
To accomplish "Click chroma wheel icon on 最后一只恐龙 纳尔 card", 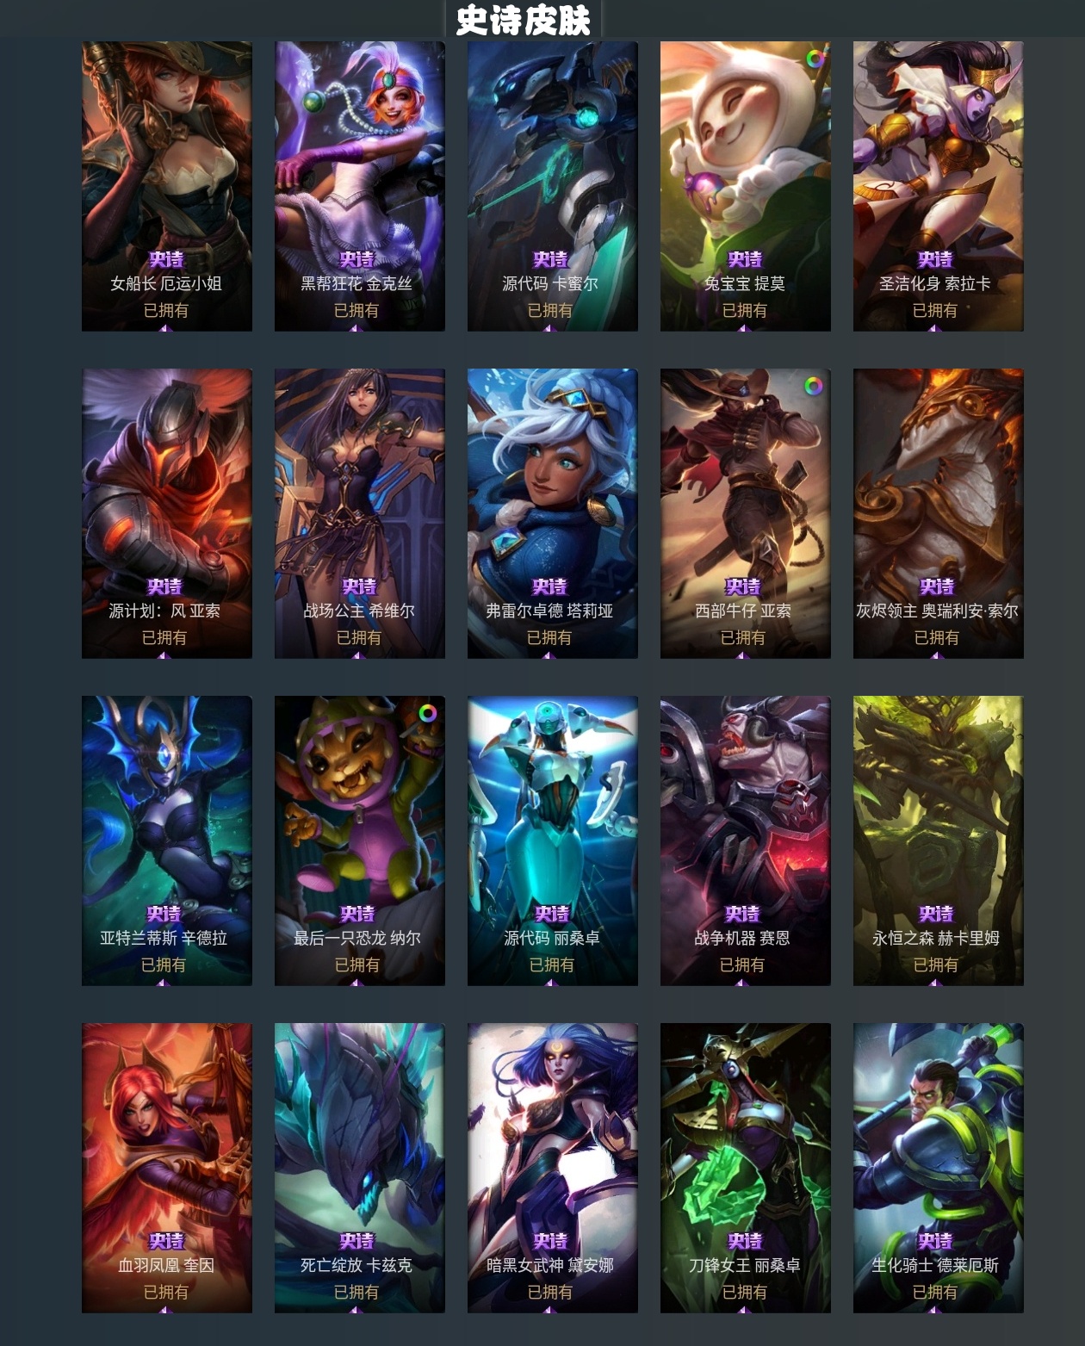I will tap(428, 713).
